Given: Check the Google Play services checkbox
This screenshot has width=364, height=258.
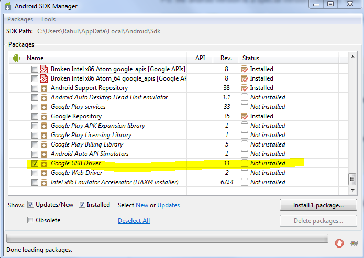Looking at the screenshot, I should 35,107.
